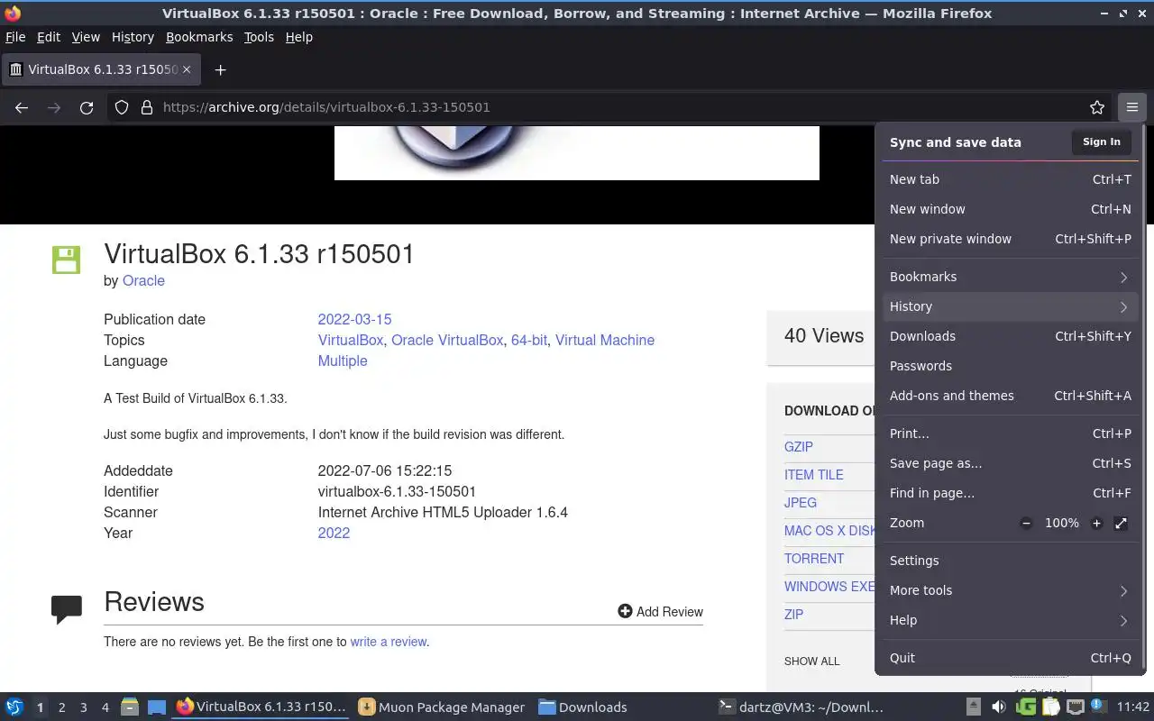This screenshot has height=721, width=1154.
Task: Open the file manager taskbar launcher
Action: click(129, 707)
